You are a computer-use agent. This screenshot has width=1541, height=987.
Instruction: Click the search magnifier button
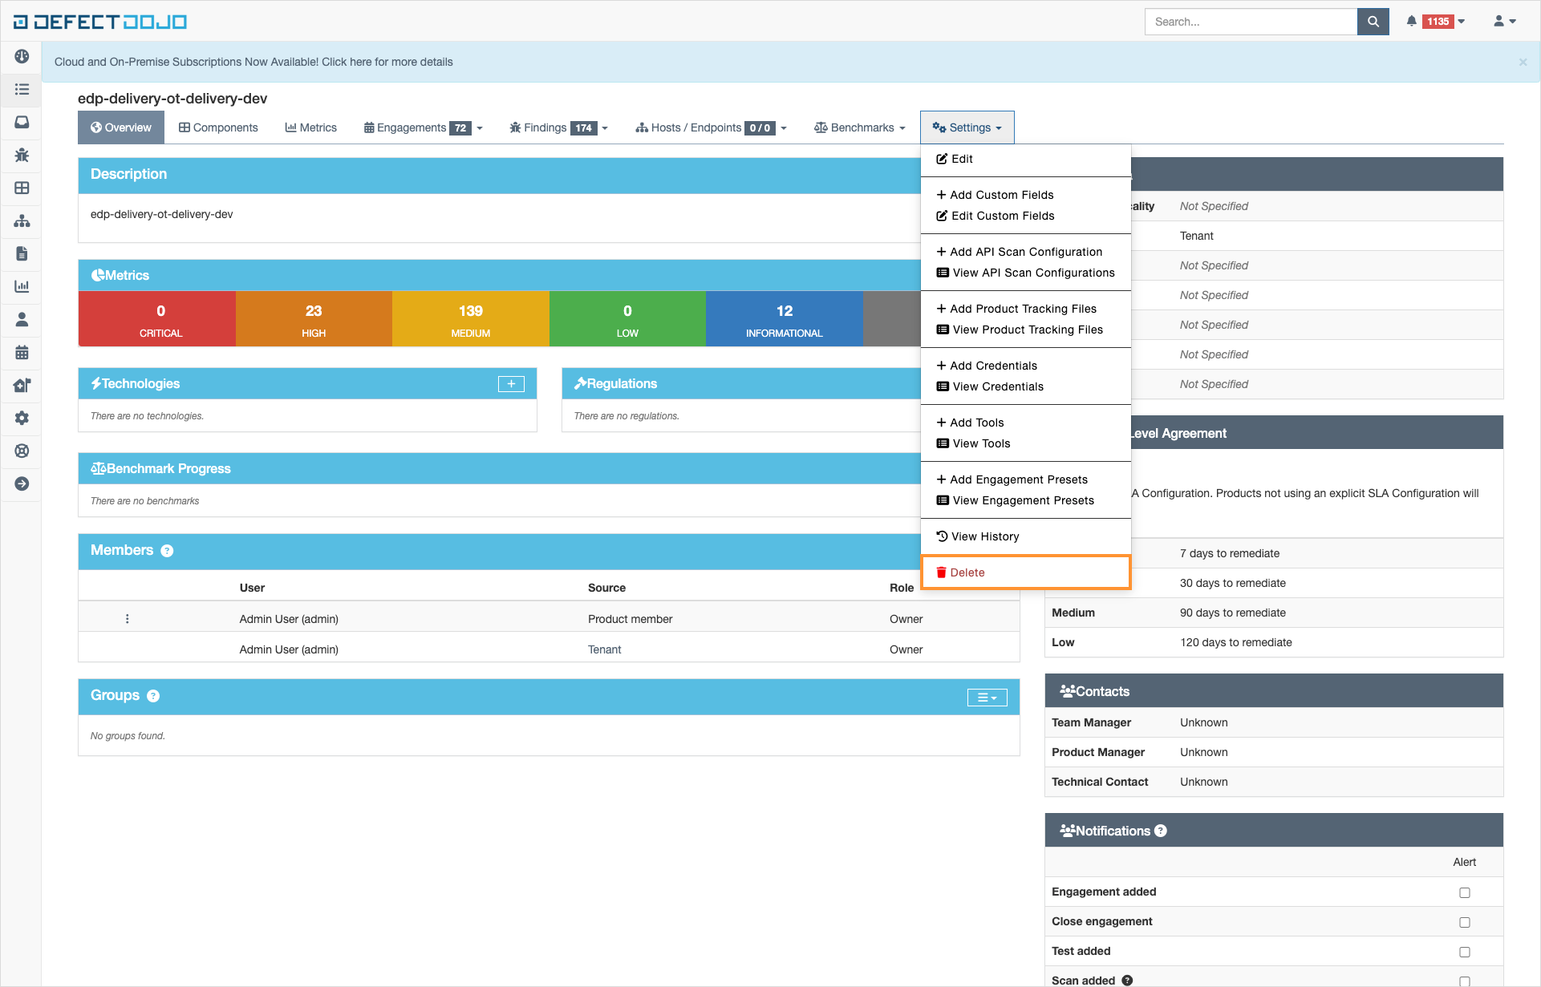pyautogui.click(x=1373, y=22)
